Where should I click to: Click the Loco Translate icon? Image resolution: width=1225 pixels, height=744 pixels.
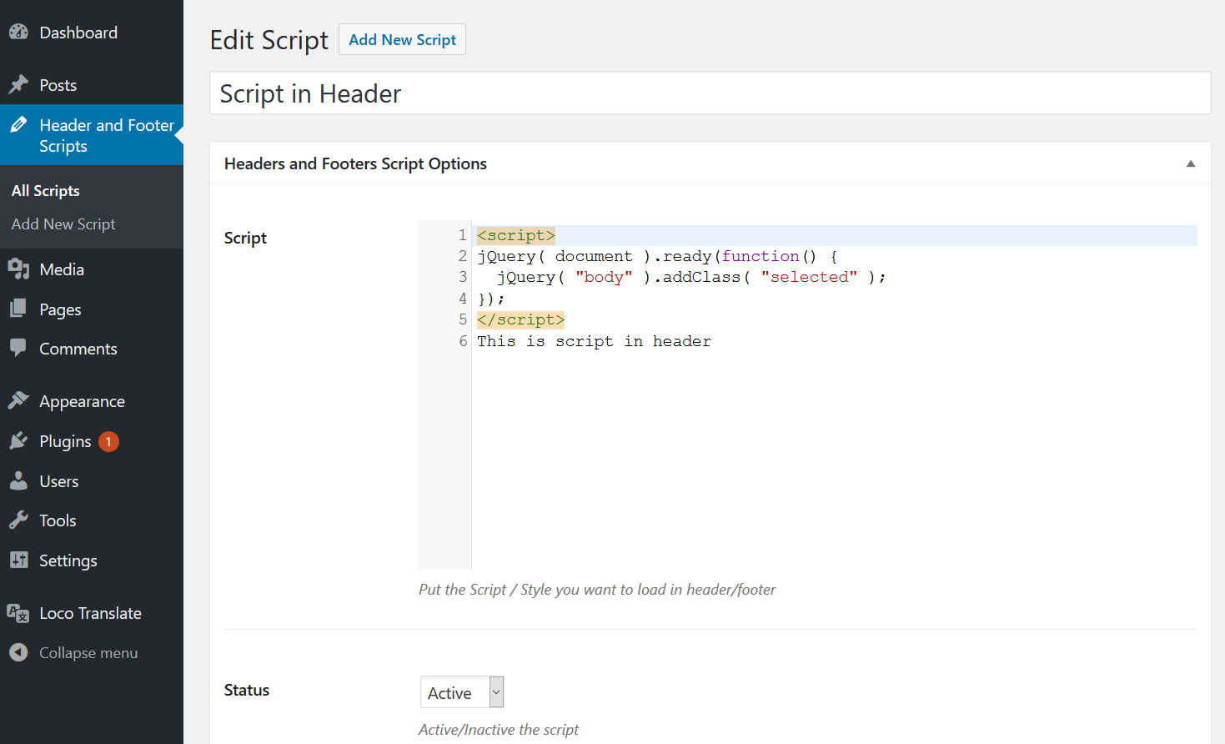[18, 613]
